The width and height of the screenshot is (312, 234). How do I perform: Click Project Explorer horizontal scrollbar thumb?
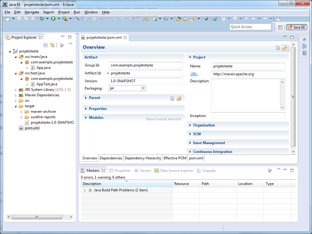[37, 217]
